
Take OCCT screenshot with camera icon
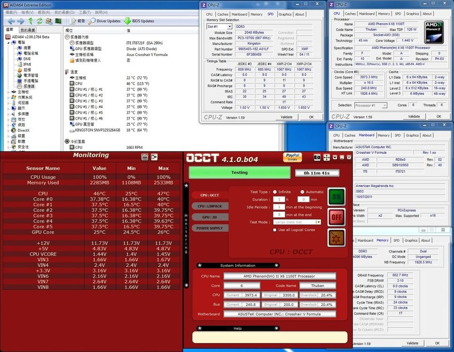[x=317, y=157]
